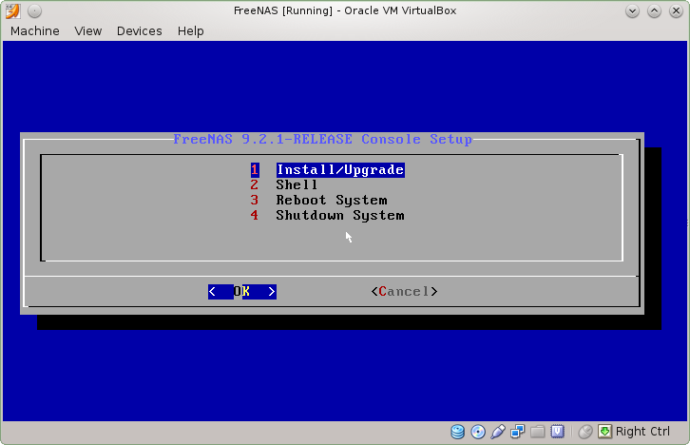Open the Help menu
The width and height of the screenshot is (690, 445).
coord(190,30)
